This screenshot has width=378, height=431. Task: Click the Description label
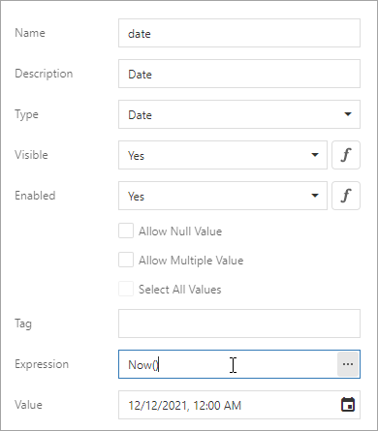coord(44,74)
